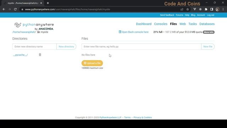Open Bash console here
The height and width of the screenshot is (128, 227).
click(134, 32)
